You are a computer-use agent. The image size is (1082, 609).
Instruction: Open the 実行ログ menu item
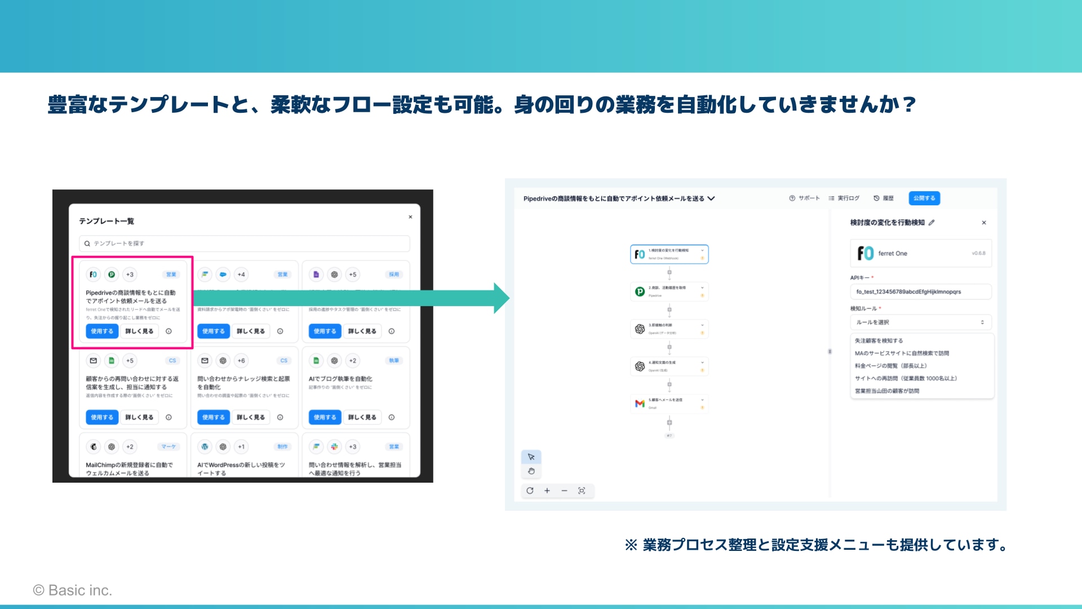(x=844, y=198)
